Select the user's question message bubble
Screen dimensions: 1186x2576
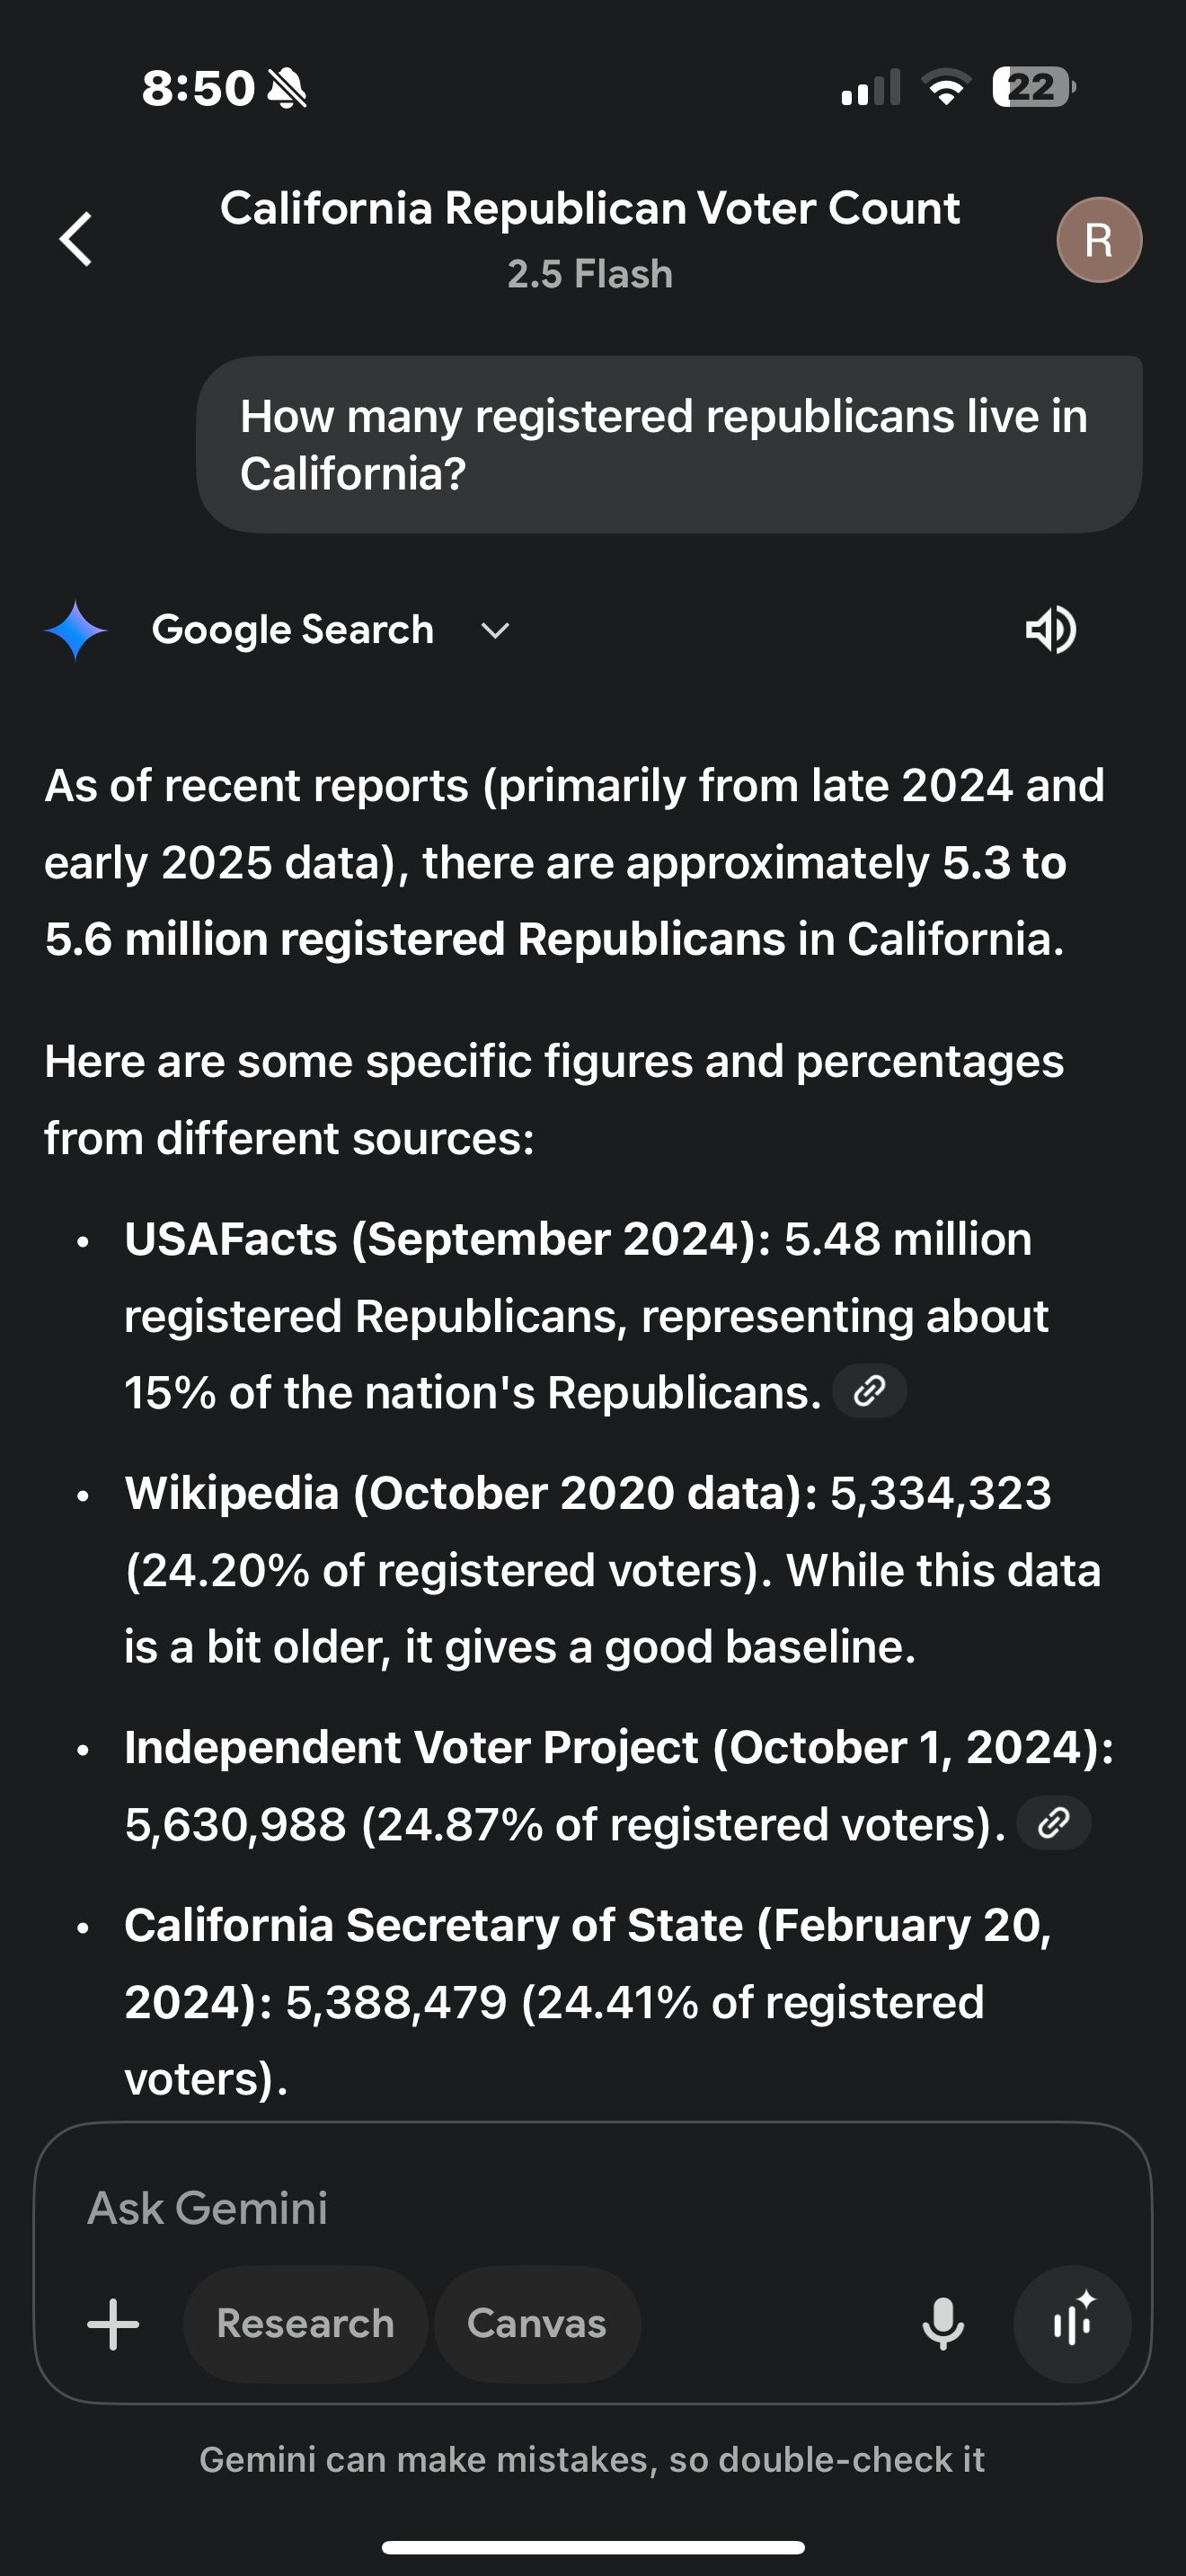[x=668, y=445]
